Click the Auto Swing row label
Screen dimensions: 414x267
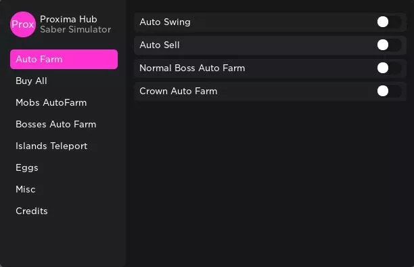[x=165, y=22]
